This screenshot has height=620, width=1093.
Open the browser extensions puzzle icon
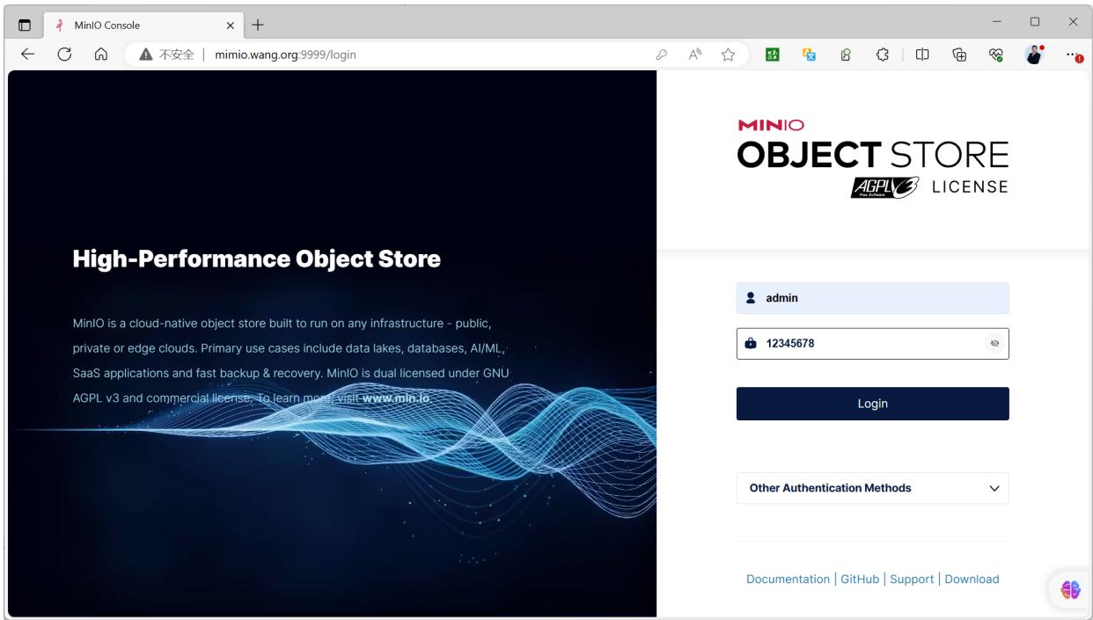click(x=883, y=55)
